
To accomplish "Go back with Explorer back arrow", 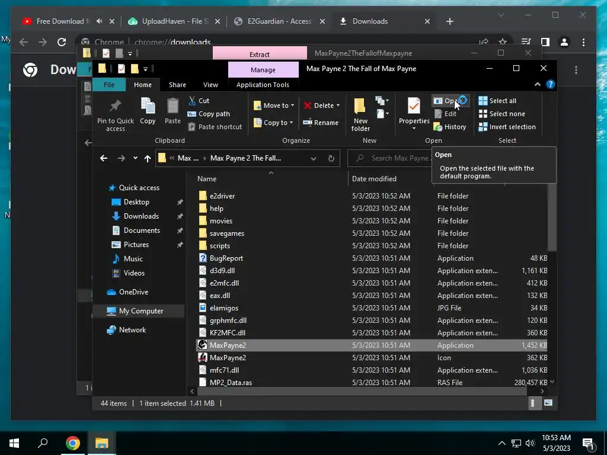I will pos(103,158).
